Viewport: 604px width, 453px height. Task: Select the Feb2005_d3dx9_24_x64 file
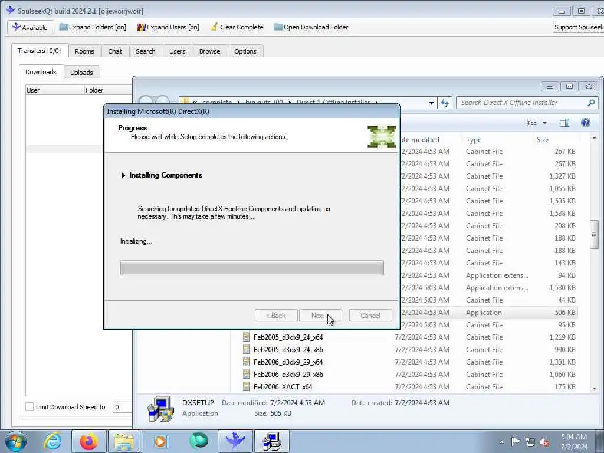pyautogui.click(x=288, y=337)
